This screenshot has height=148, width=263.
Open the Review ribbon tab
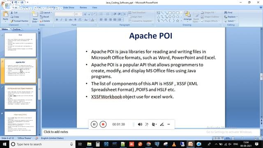click(83, 7)
